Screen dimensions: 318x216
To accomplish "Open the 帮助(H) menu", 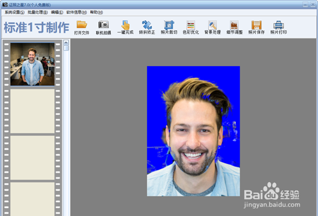I will 96,13.
